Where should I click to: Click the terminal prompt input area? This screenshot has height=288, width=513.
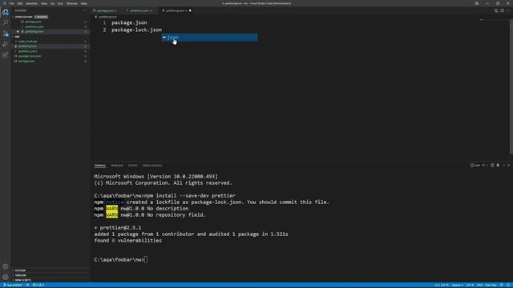(x=146, y=259)
